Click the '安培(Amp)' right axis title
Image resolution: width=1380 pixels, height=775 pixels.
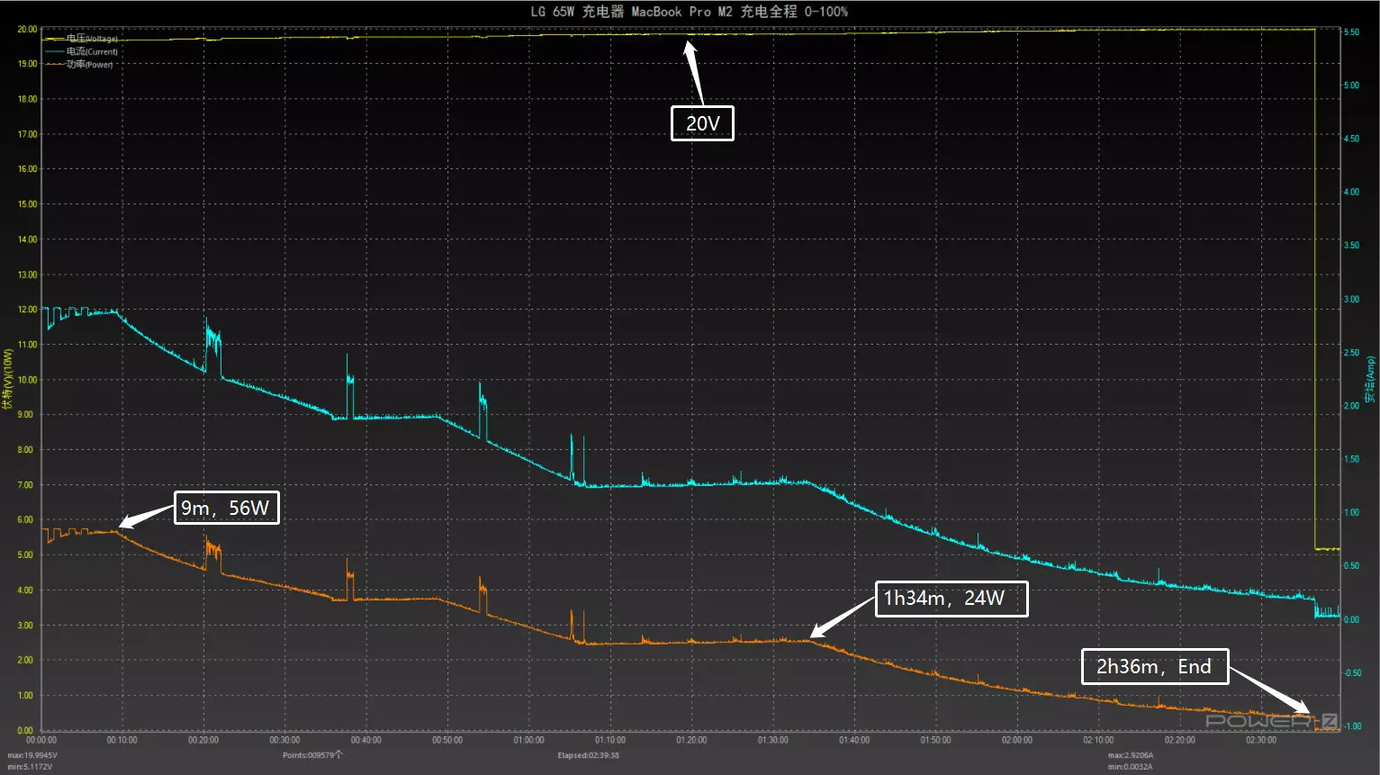(1370, 380)
